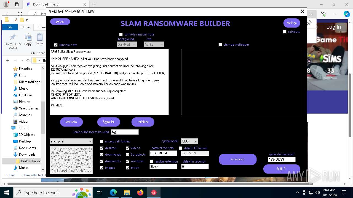
Task: Switch to the Home ribbon tab in Explorer
Action: (26, 27)
